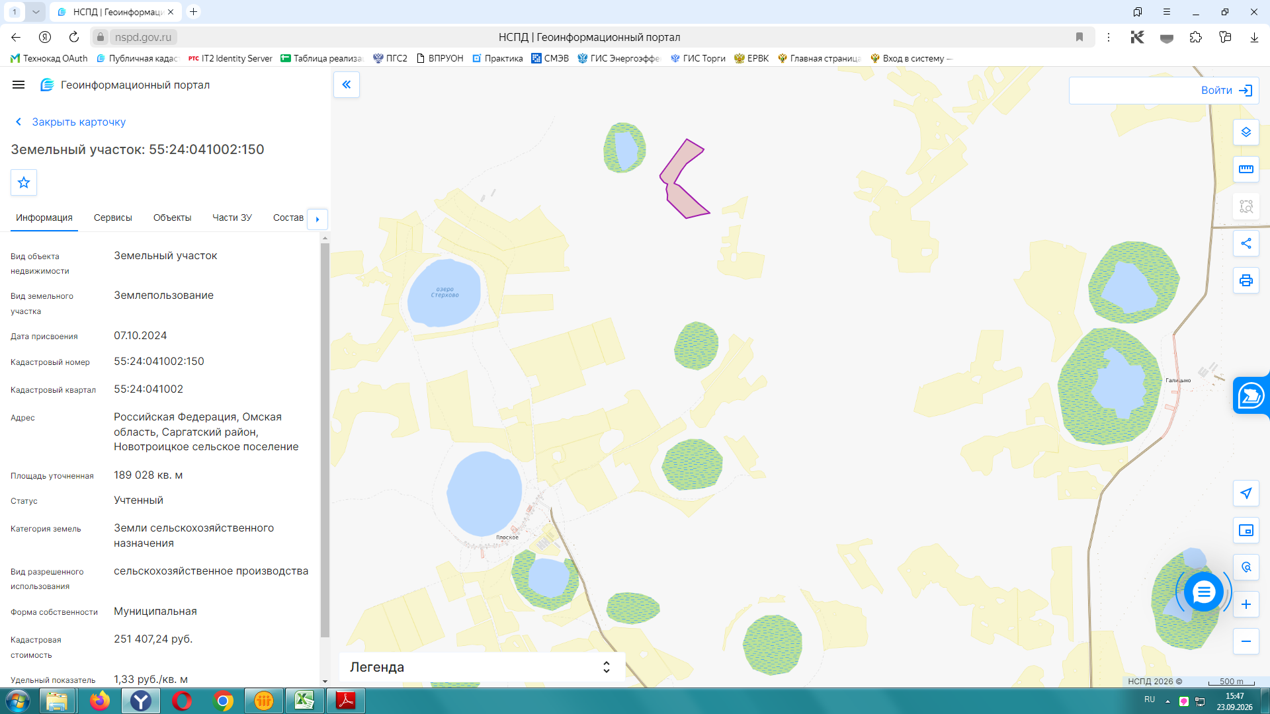This screenshot has height=714, width=1270.
Task: Open the chat assistant bubble
Action: point(1204,592)
